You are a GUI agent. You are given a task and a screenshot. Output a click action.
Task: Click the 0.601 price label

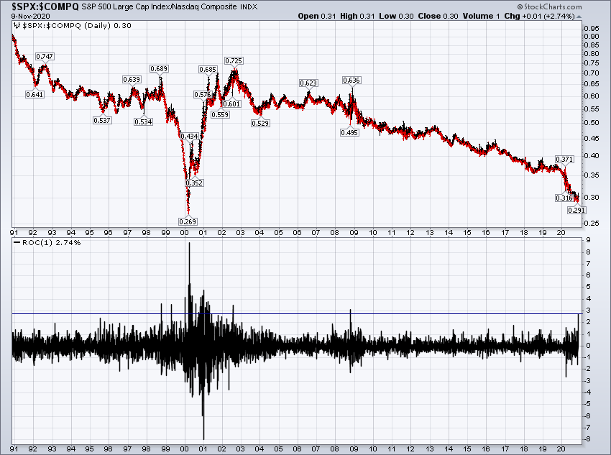pyautogui.click(x=232, y=104)
